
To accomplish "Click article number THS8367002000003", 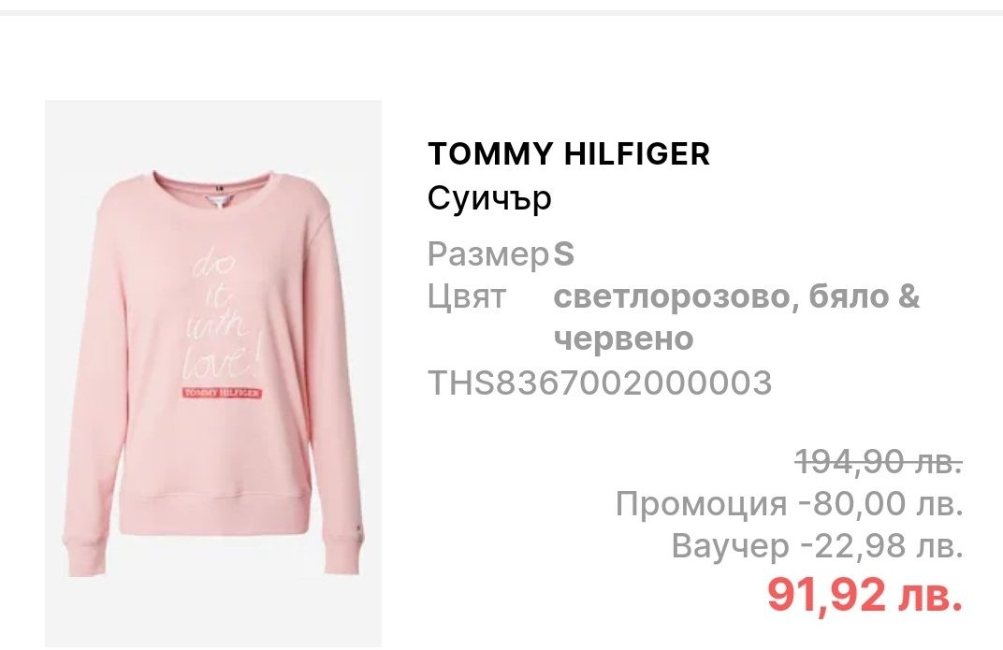I will (600, 383).
